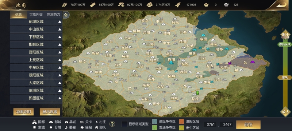The width and height of the screenshot is (292, 131).
Task: Collapse the left panel with arrow icon
Action: click(66, 15)
